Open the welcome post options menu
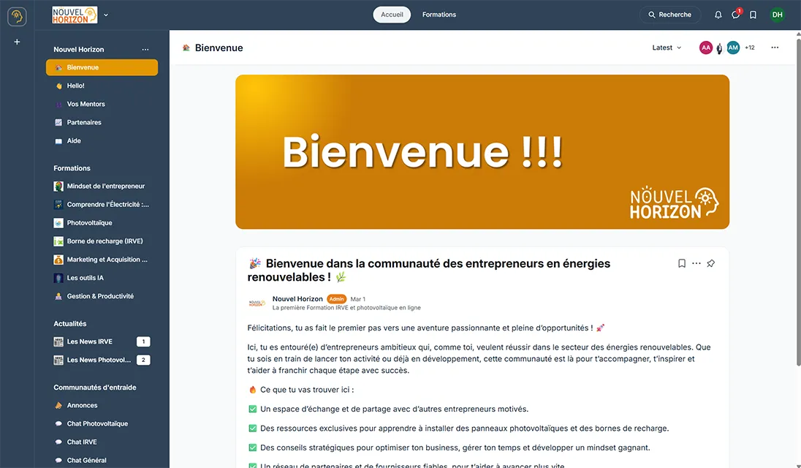 point(696,264)
